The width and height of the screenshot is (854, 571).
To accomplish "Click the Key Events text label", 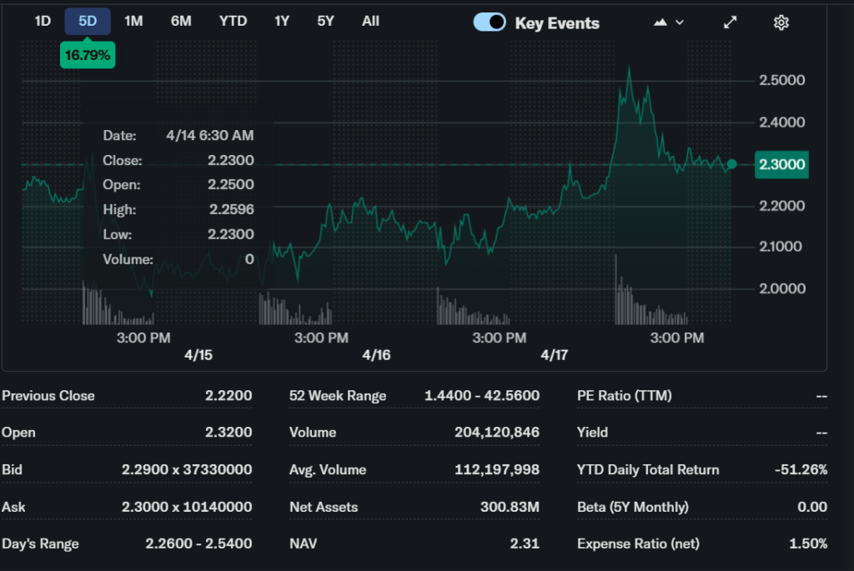I will [556, 23].
